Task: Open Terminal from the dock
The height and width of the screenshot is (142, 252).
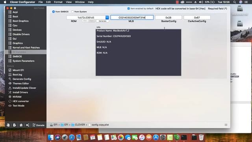Action: [x=184, y=137]
